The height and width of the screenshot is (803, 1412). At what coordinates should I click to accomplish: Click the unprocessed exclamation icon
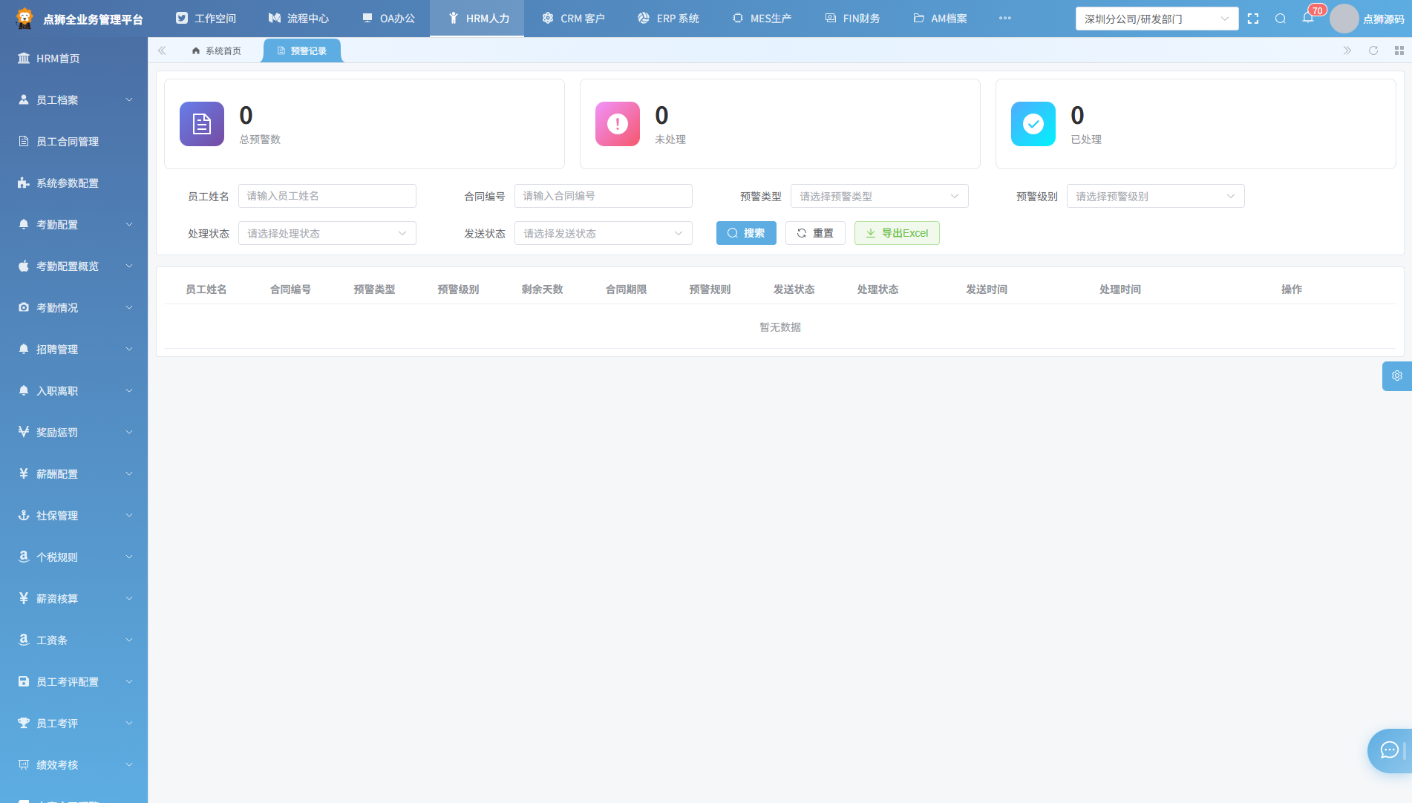tap(618, 124)
